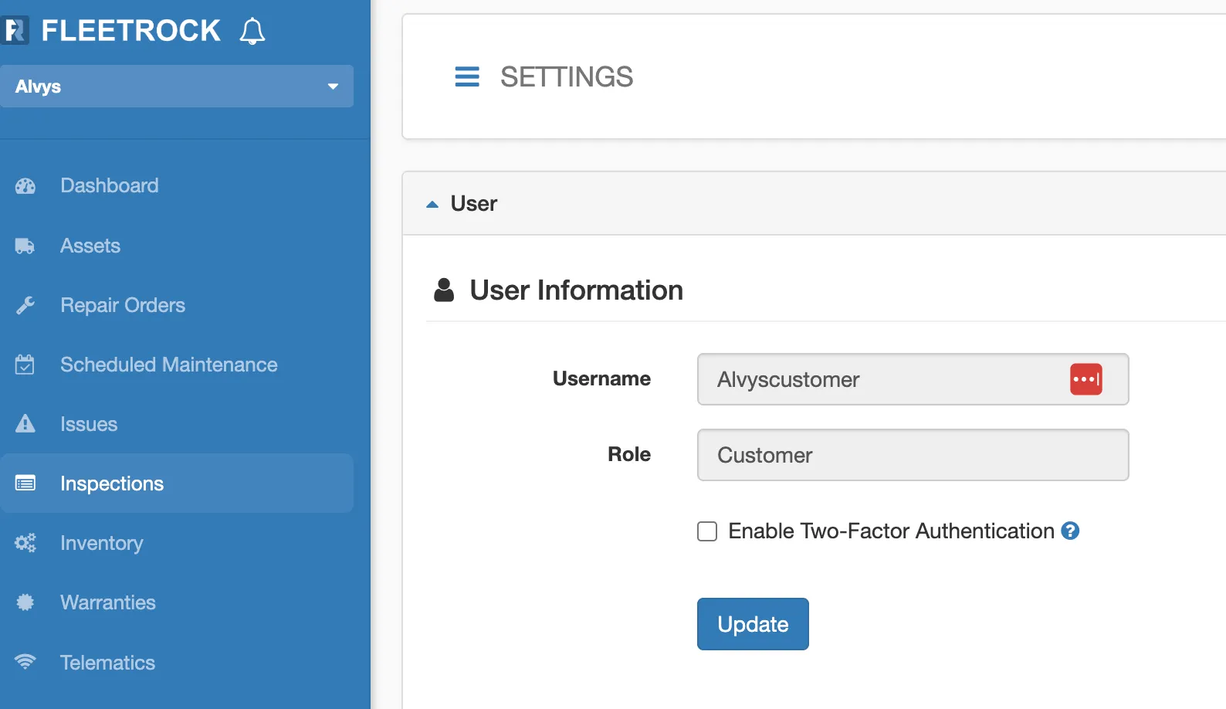Open Assets from the sidebar

click(90, 246)
